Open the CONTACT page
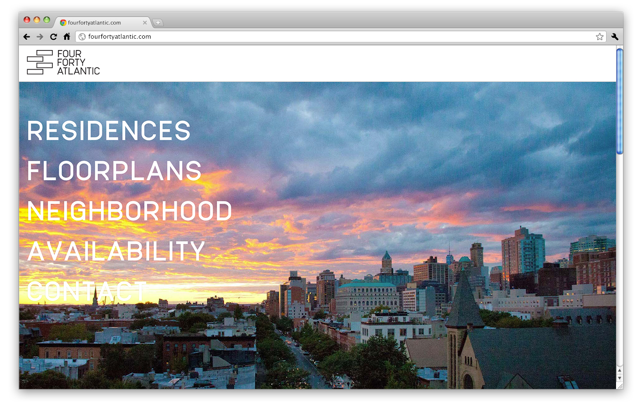The height and width of the screenshot is (415, 642). tap(87, 291)
